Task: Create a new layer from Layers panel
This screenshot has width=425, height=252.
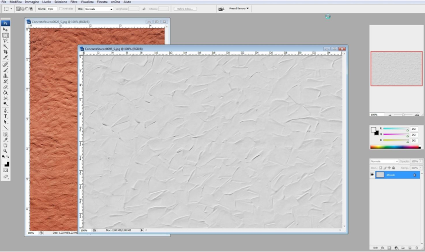Action: pos(409,248)
